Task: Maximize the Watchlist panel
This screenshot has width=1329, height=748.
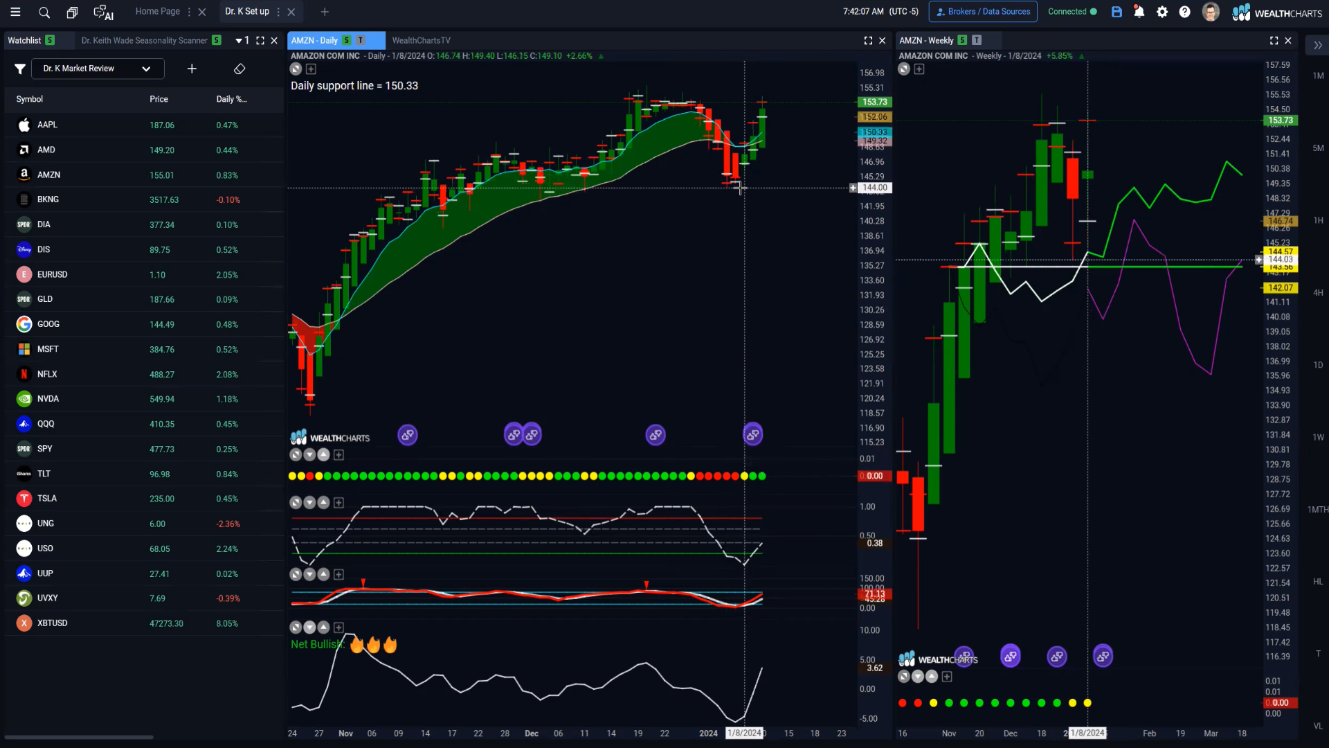Action: click(260, 40)
